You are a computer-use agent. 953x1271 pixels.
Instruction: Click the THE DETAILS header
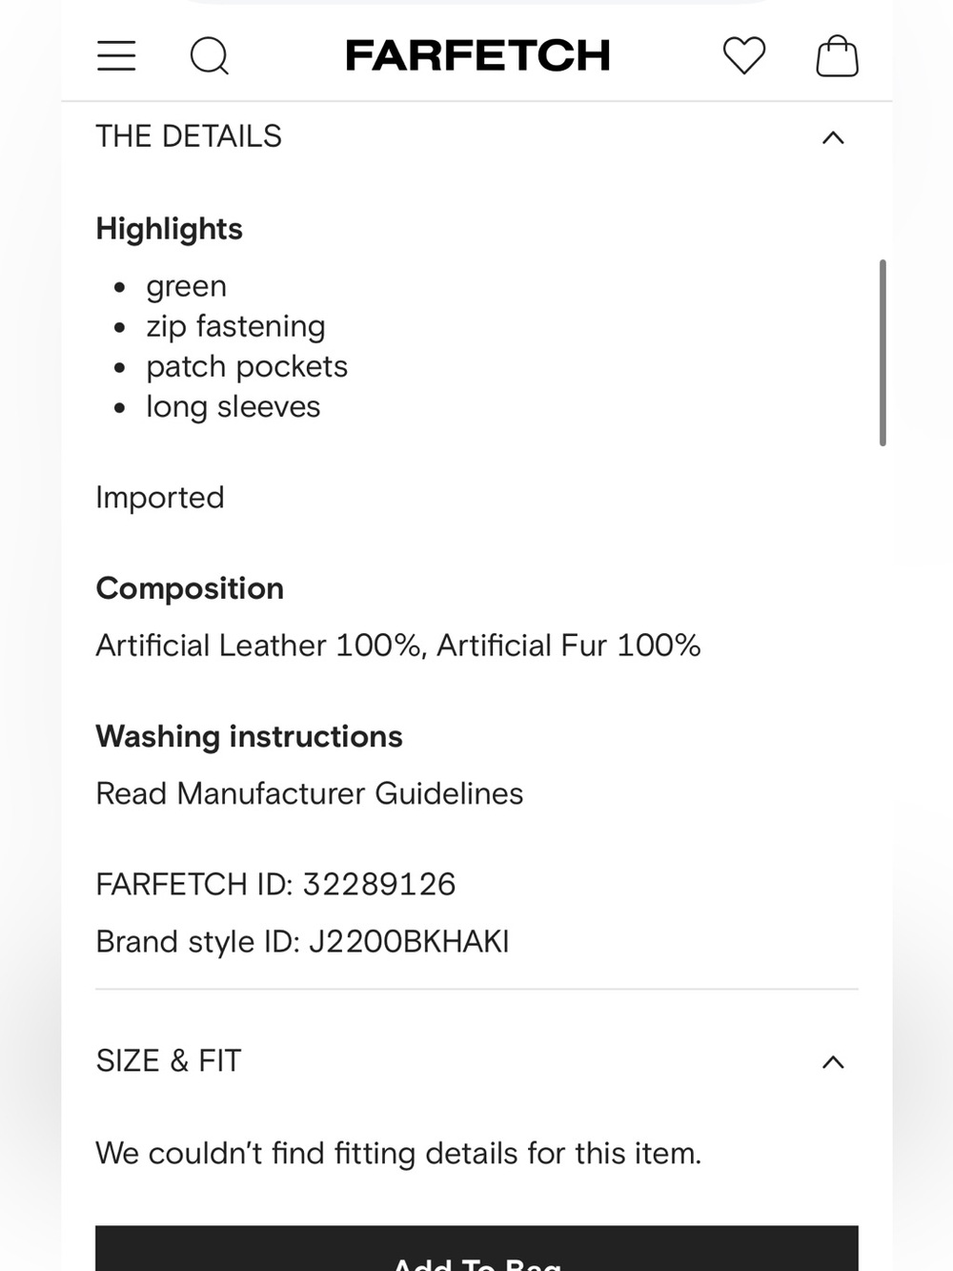pos(189,136)
